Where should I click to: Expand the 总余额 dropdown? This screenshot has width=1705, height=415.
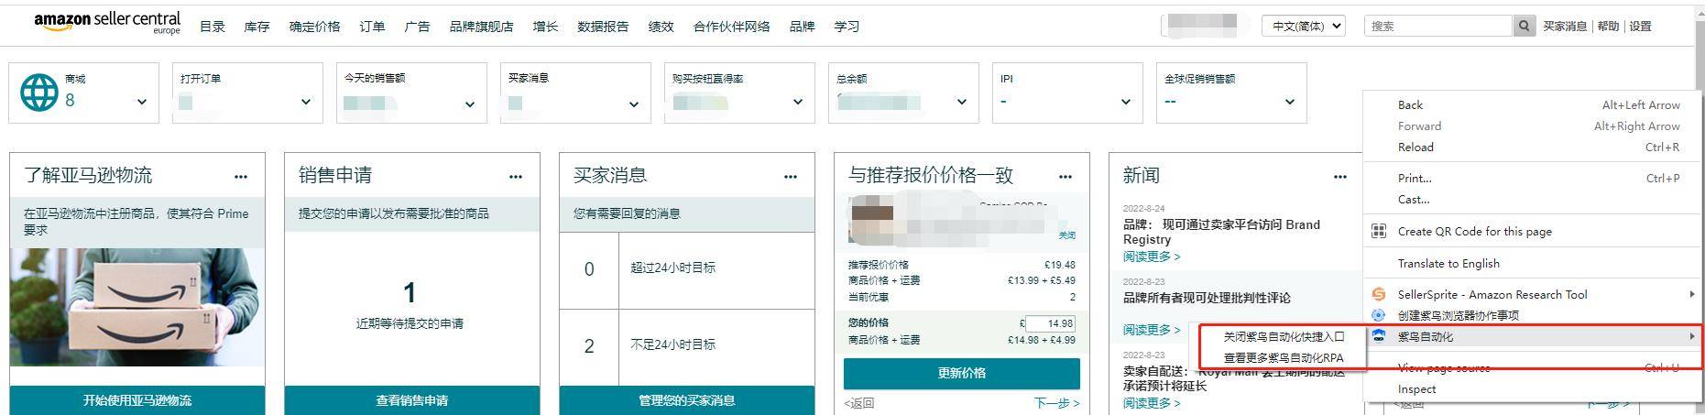[x=962, y=102]
